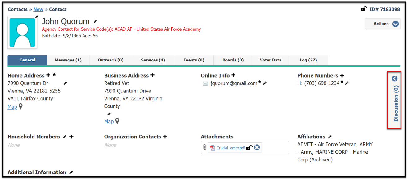Viewport: 408px width, 180px height.
Task: Edit Affiliations pencil icon
Action: pyautogui.click(x=330, y=137)
